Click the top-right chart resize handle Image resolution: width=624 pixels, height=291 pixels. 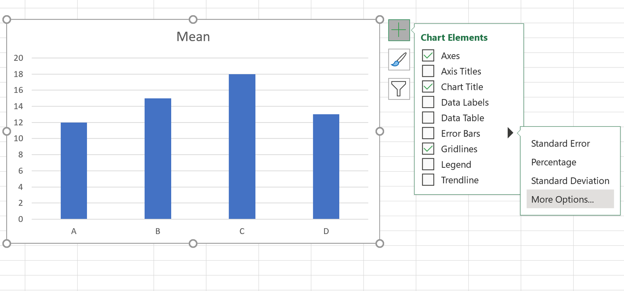[x=380, y=20]
